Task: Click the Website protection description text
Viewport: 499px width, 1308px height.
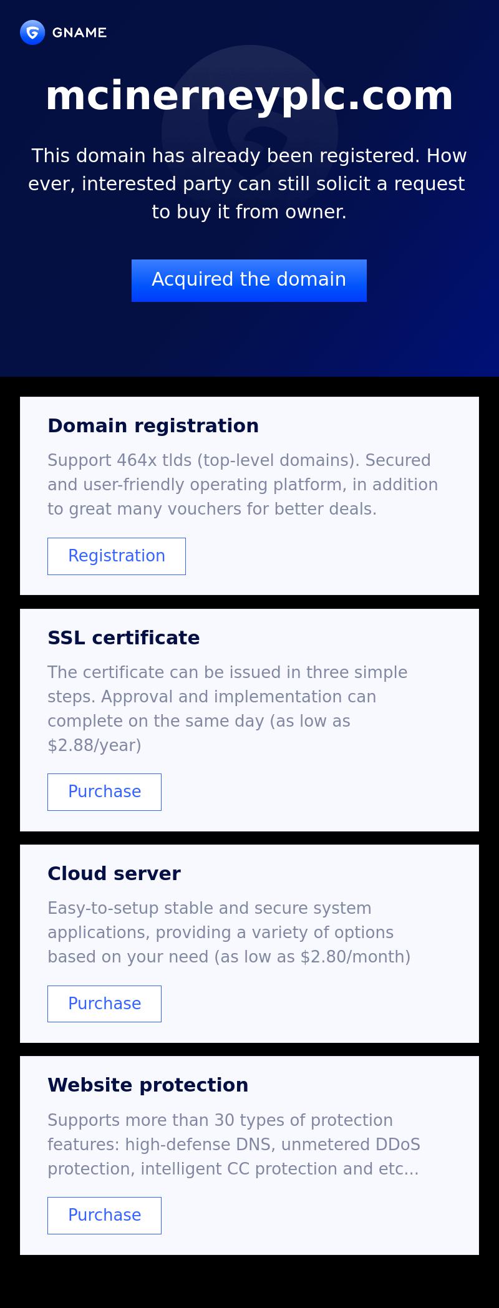Action: 233,1144
